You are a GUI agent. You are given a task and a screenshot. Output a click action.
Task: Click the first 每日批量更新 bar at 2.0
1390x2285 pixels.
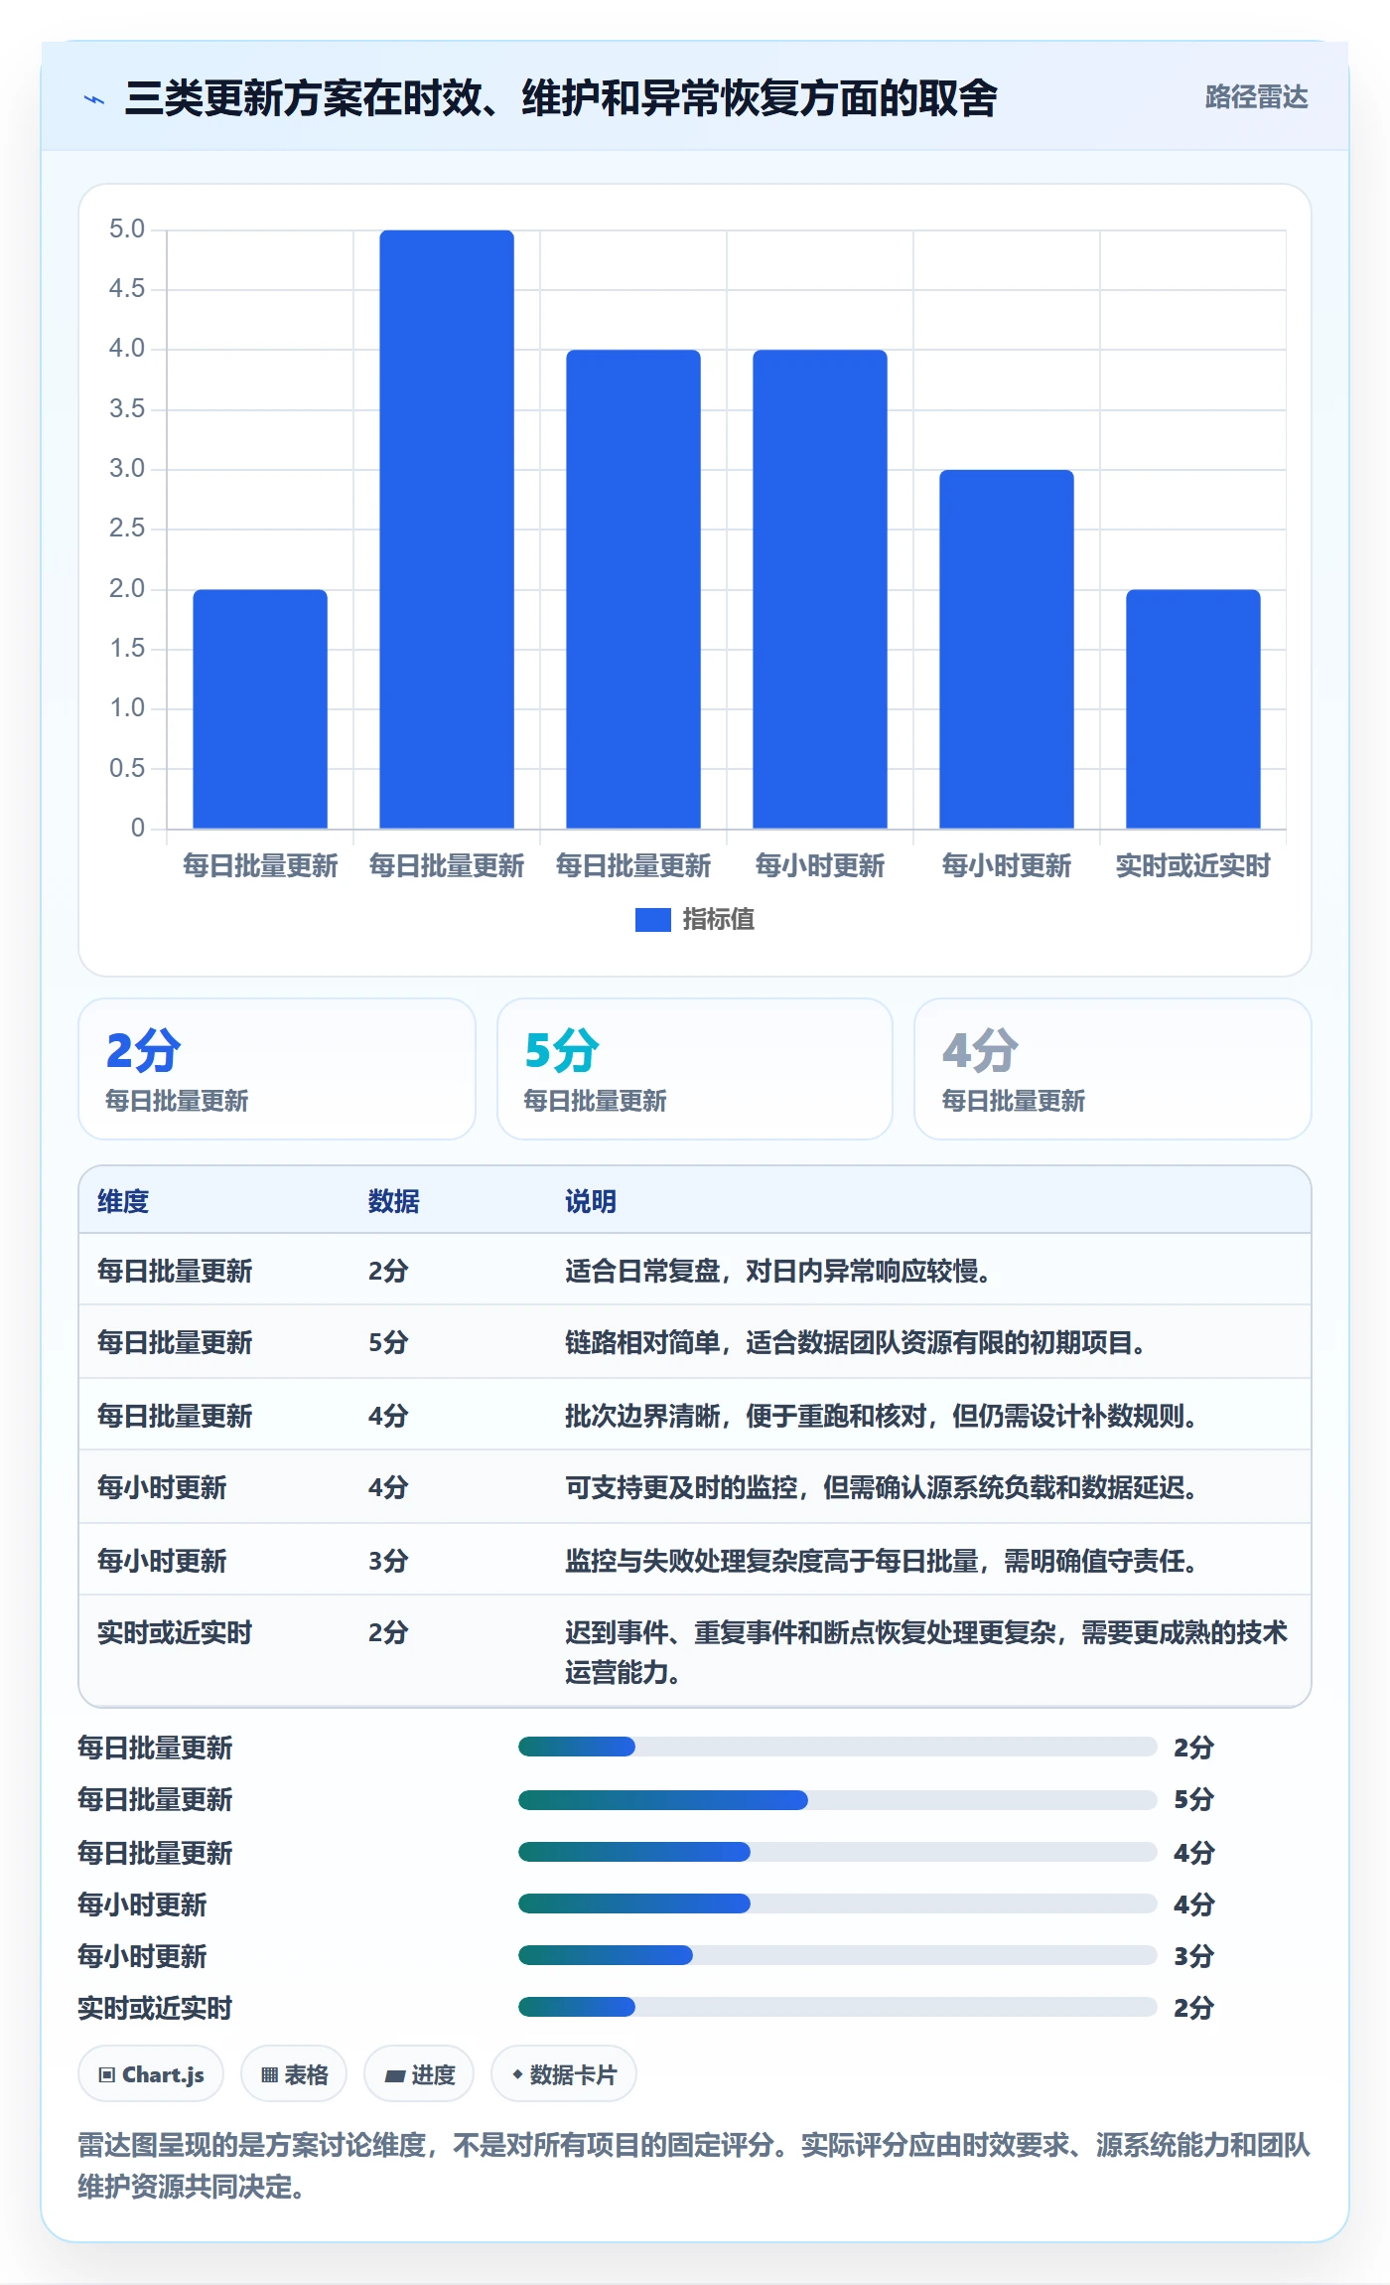pos(260,708)
